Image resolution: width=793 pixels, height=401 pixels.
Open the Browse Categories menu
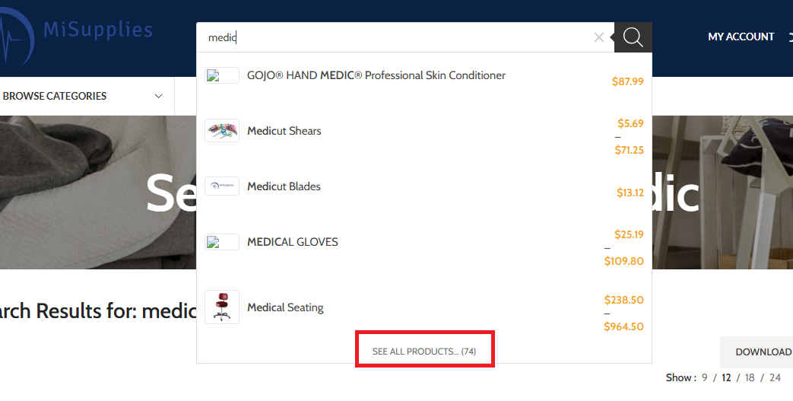point(55,96)
